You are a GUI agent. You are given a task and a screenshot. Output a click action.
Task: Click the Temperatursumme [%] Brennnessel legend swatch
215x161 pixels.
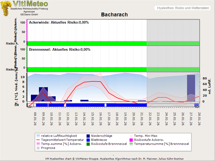pos(131,144)
